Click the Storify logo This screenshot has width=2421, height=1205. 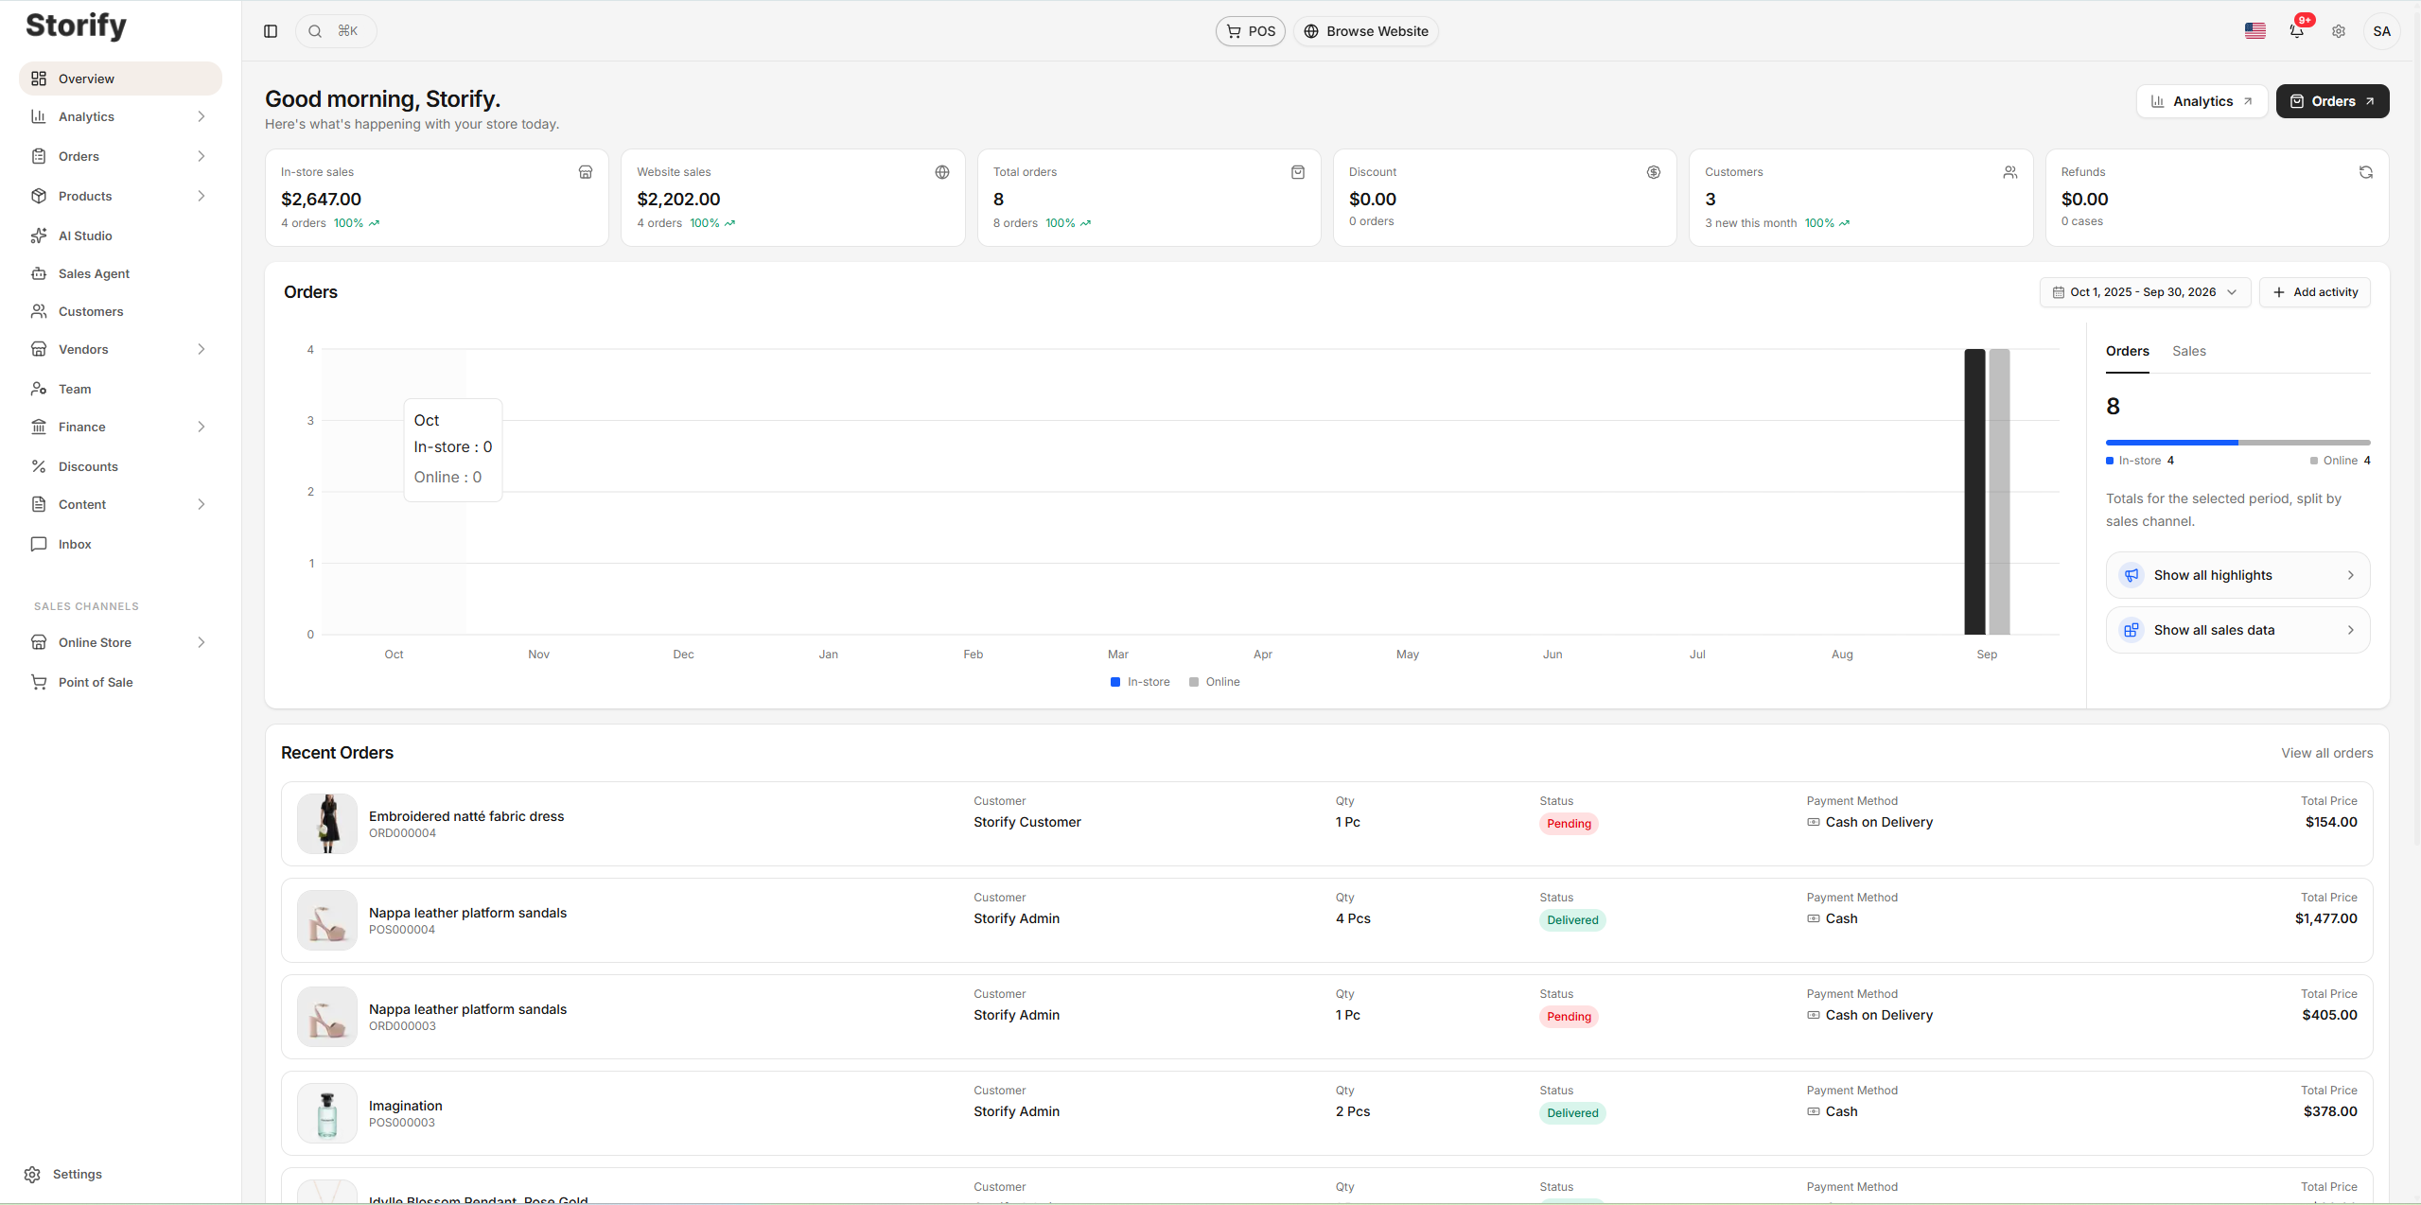[x=76, y=26]
